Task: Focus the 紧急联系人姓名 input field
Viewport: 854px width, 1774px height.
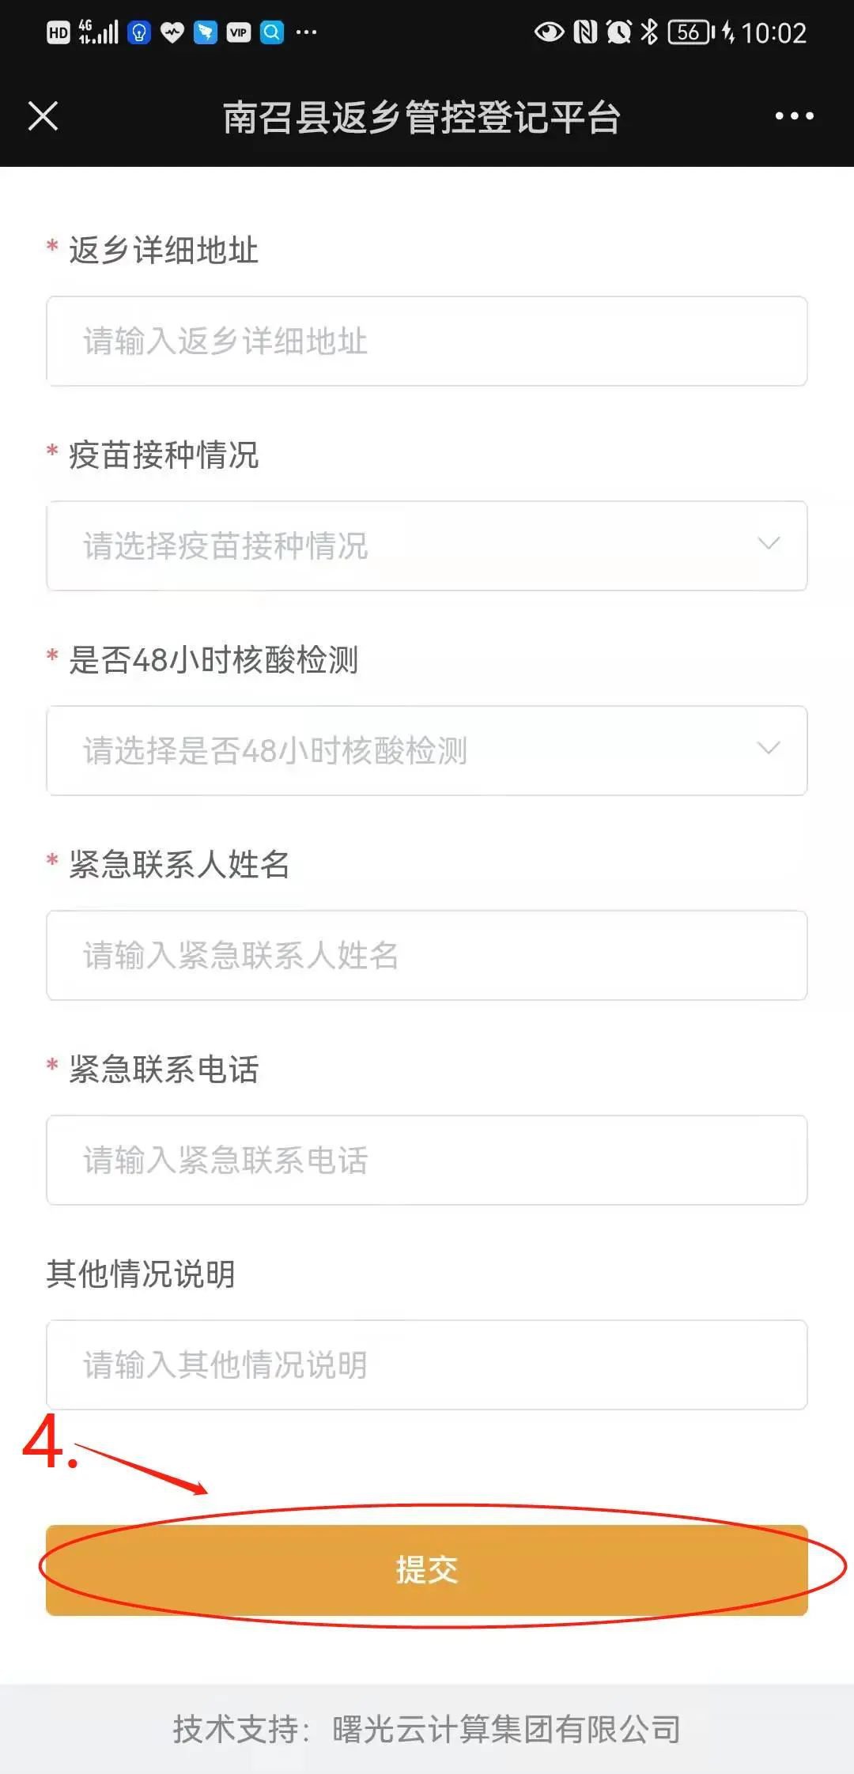Action: click(426, 955)
